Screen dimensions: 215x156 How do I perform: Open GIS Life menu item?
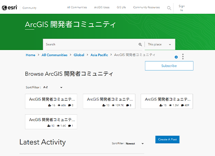click(121, 7)
